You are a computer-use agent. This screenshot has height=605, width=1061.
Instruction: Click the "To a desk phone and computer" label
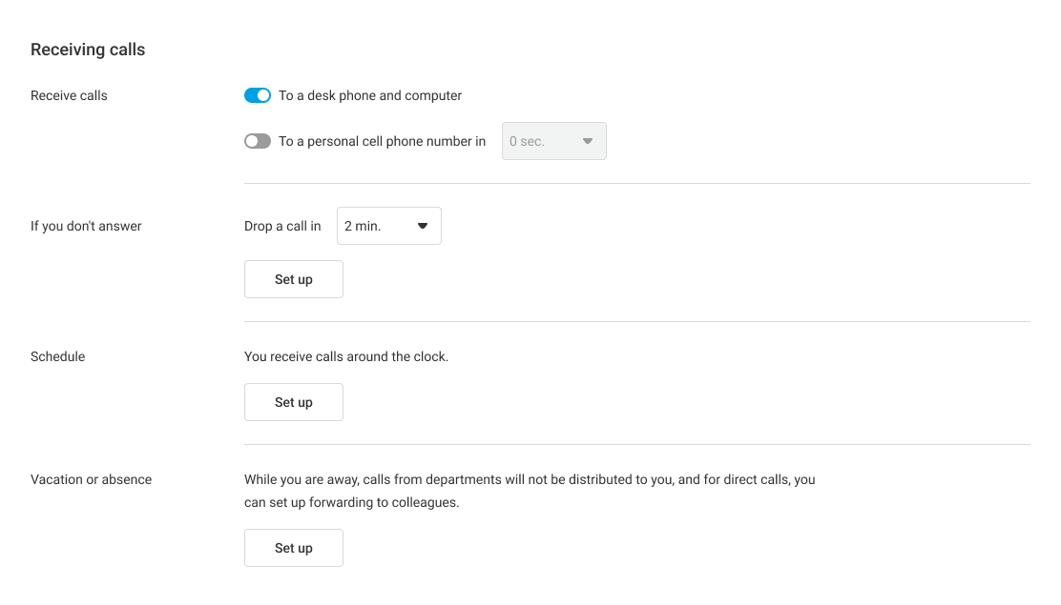click(x=370, y=95)
